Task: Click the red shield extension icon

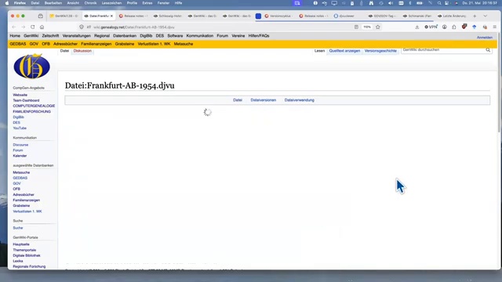Action: click(x=464, y=27)
